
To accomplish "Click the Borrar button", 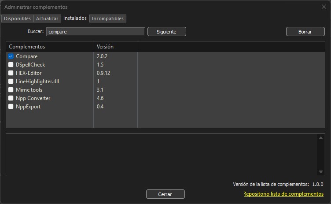I will (x=305, y=32).
